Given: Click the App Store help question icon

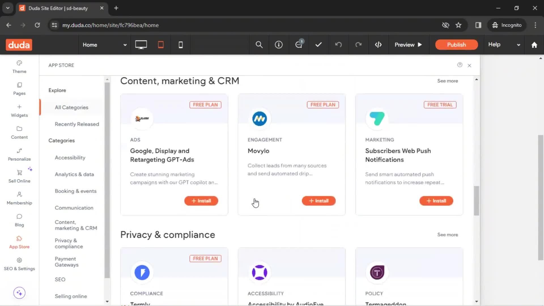Looking at the screenshot, I should tap(460, 65).
